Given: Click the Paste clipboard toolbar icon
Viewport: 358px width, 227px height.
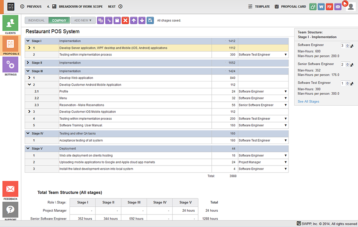Looking at the screenshot, I should [117, 20].
